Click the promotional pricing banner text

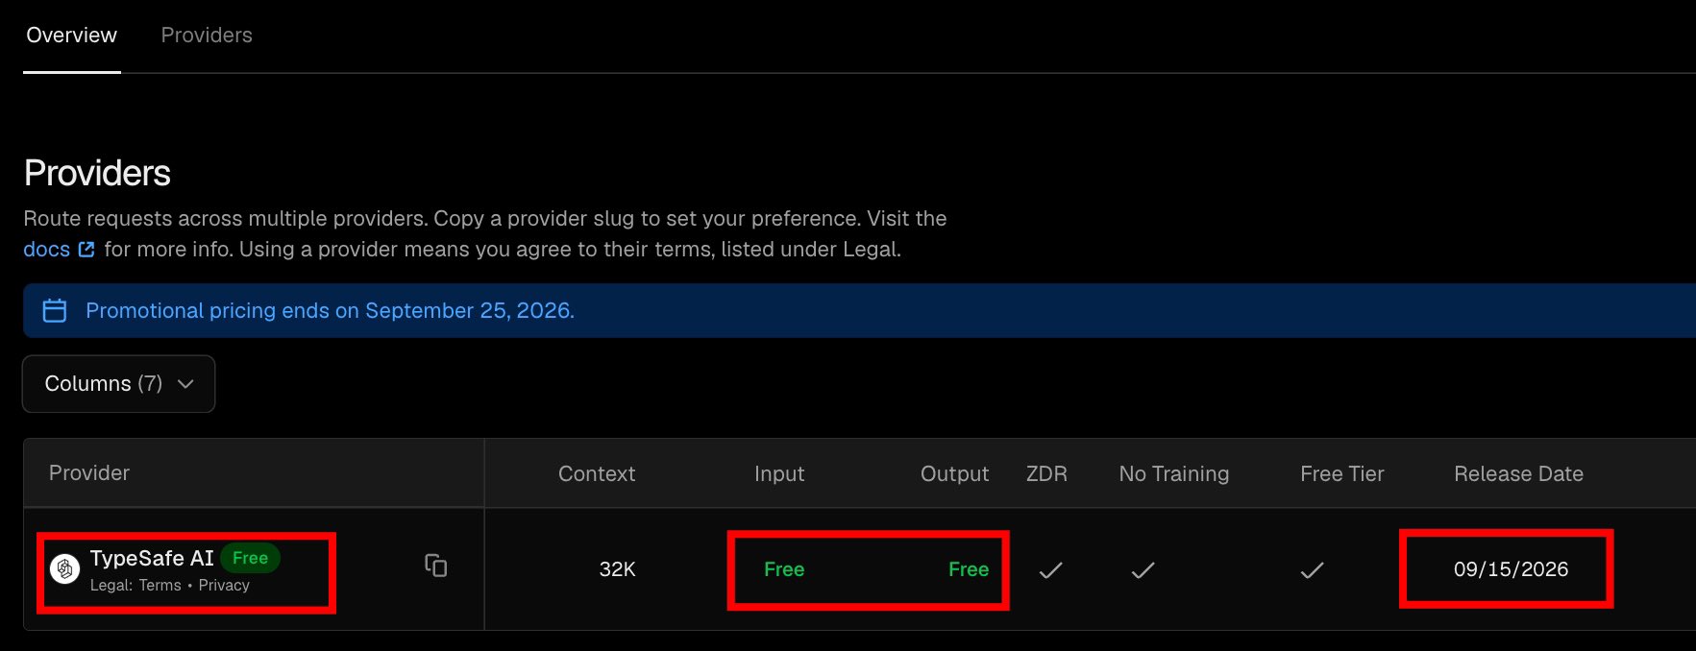point(330,310)
